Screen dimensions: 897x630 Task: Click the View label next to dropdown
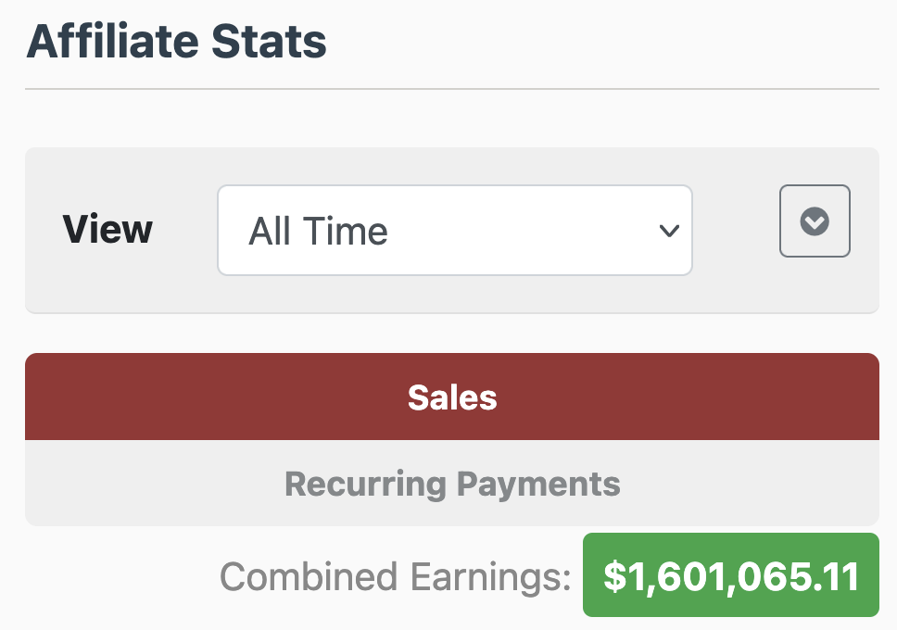coord(107,230)
